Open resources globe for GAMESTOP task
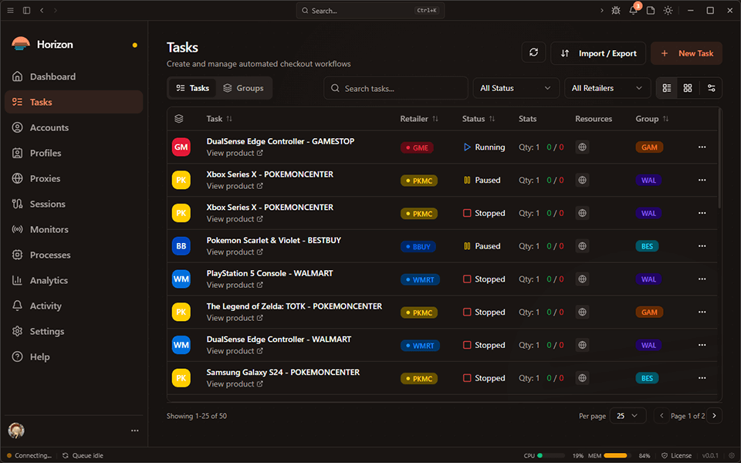741x463 pixels. tap(582, 147)
